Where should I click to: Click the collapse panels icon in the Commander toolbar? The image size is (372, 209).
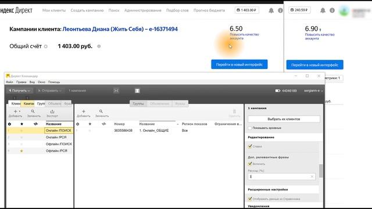pyautogui.click(x=116, y=91)
